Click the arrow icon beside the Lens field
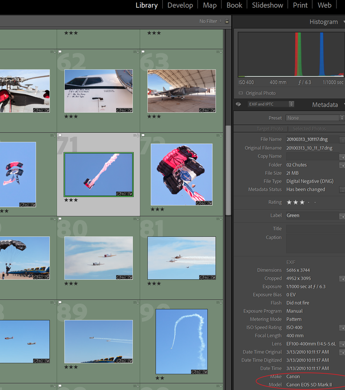 point(342,344)
